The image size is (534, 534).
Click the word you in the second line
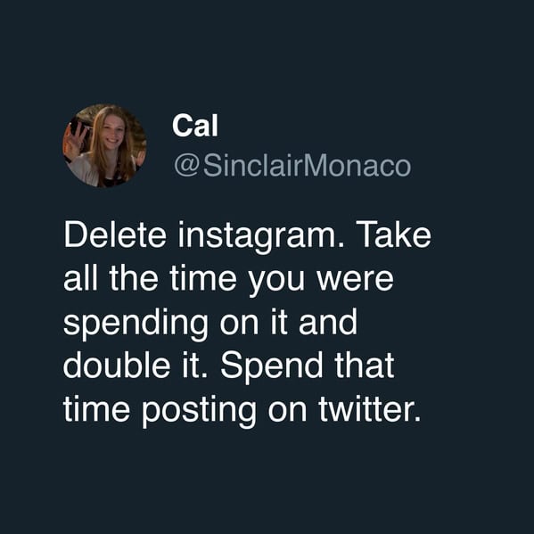pos(276,284)
